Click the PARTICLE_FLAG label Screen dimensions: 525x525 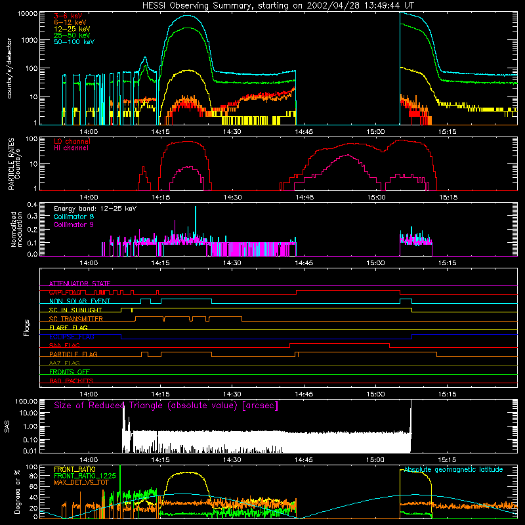point(73,354)
